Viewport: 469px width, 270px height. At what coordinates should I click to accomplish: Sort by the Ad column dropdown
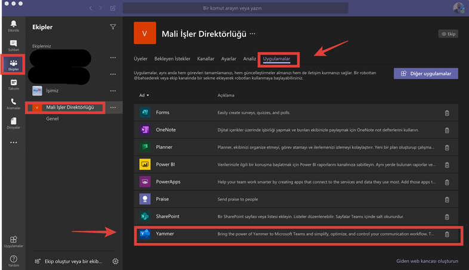(144, 95)
